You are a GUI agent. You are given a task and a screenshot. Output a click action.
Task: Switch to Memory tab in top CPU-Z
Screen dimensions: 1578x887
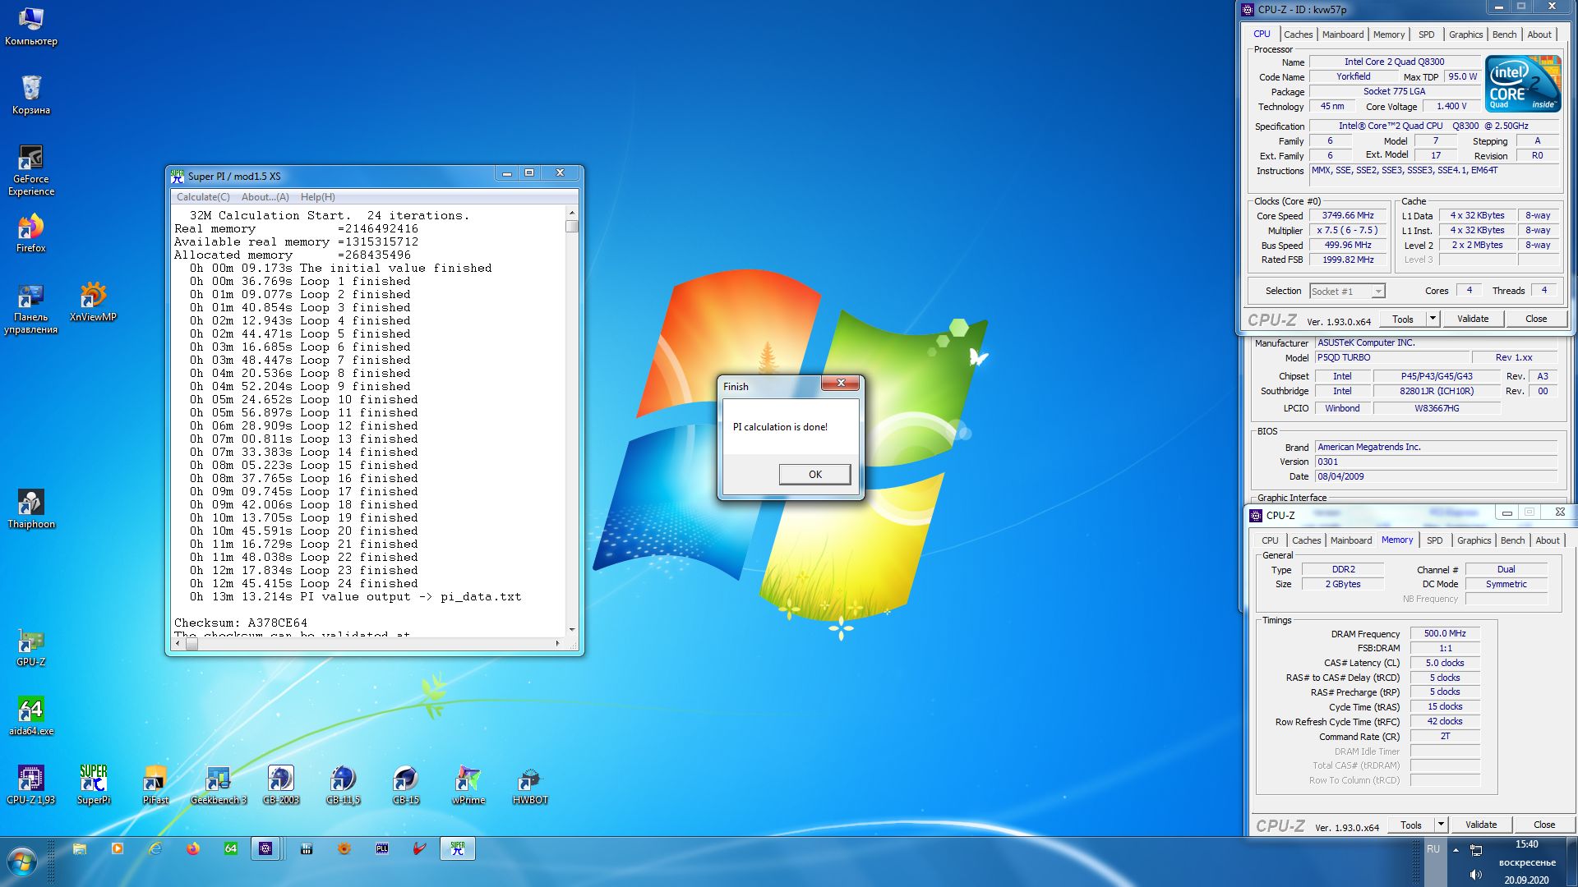[1389, 34]
